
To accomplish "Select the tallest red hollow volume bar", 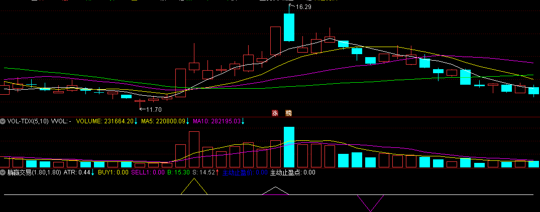I will pyautogui.click(x=194, y=149).
